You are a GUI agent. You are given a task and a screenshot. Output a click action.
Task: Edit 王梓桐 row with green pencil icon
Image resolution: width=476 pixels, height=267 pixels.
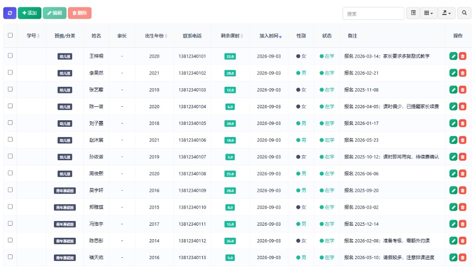[453, 56]
